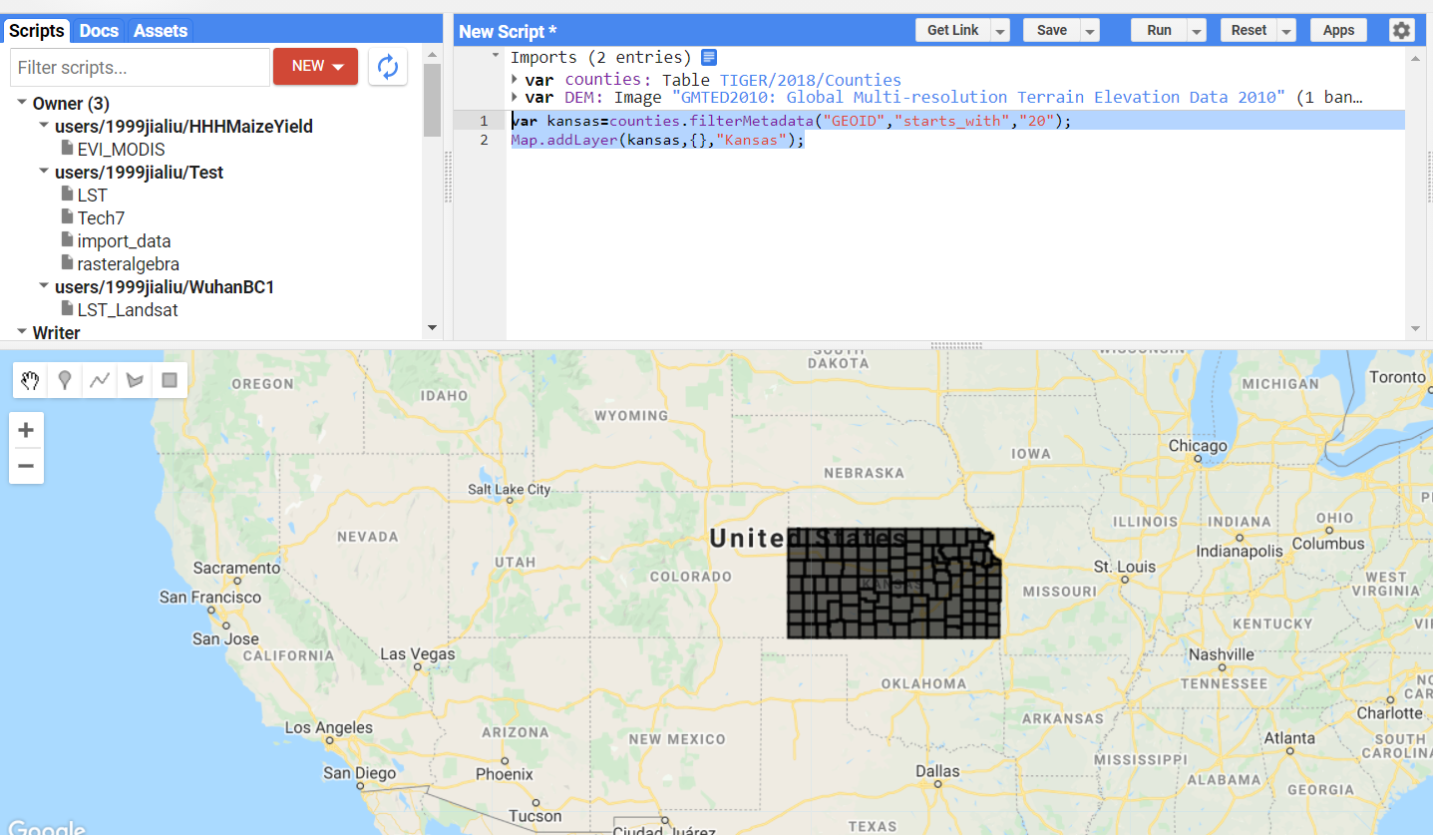The image size is (1433, 835).
Task: Select the polygon drawing tool
Action: (134, 380)
